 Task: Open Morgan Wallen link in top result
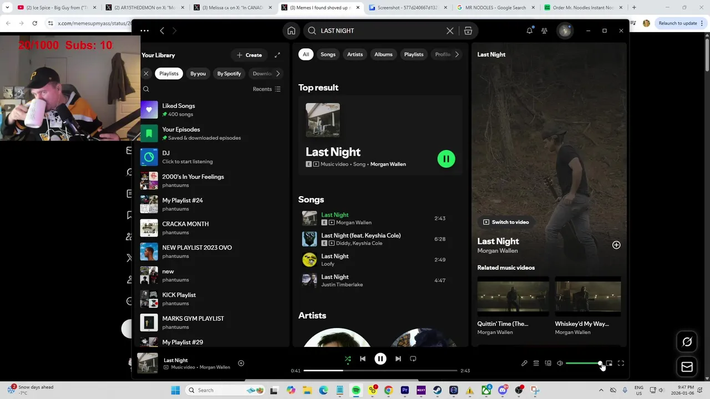tap(388, 164)
